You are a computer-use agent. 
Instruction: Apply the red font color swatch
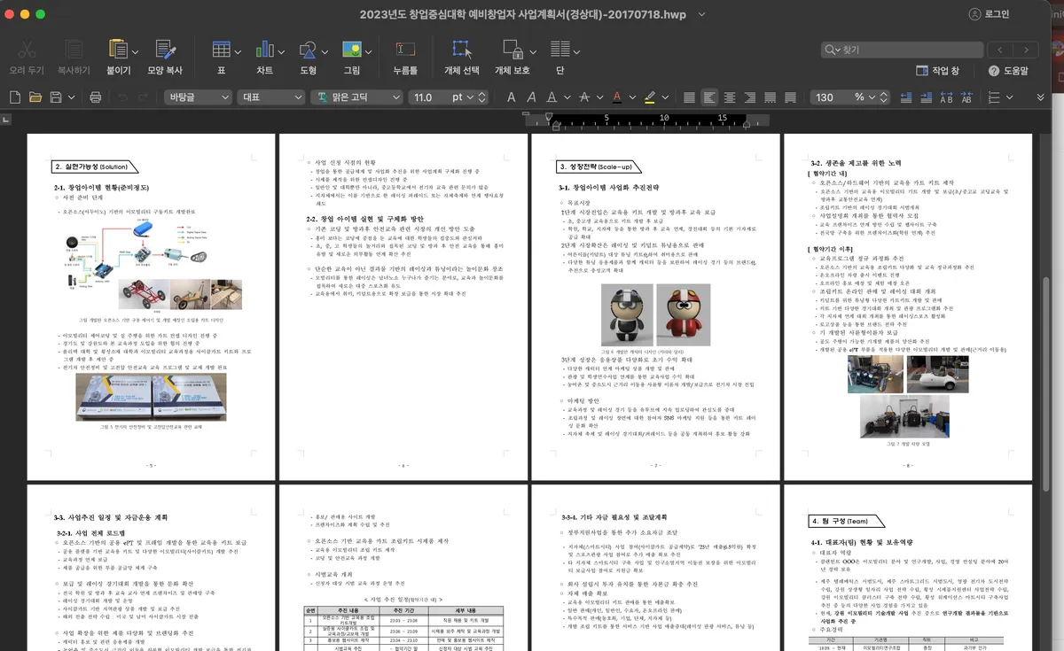coord(617,97)
